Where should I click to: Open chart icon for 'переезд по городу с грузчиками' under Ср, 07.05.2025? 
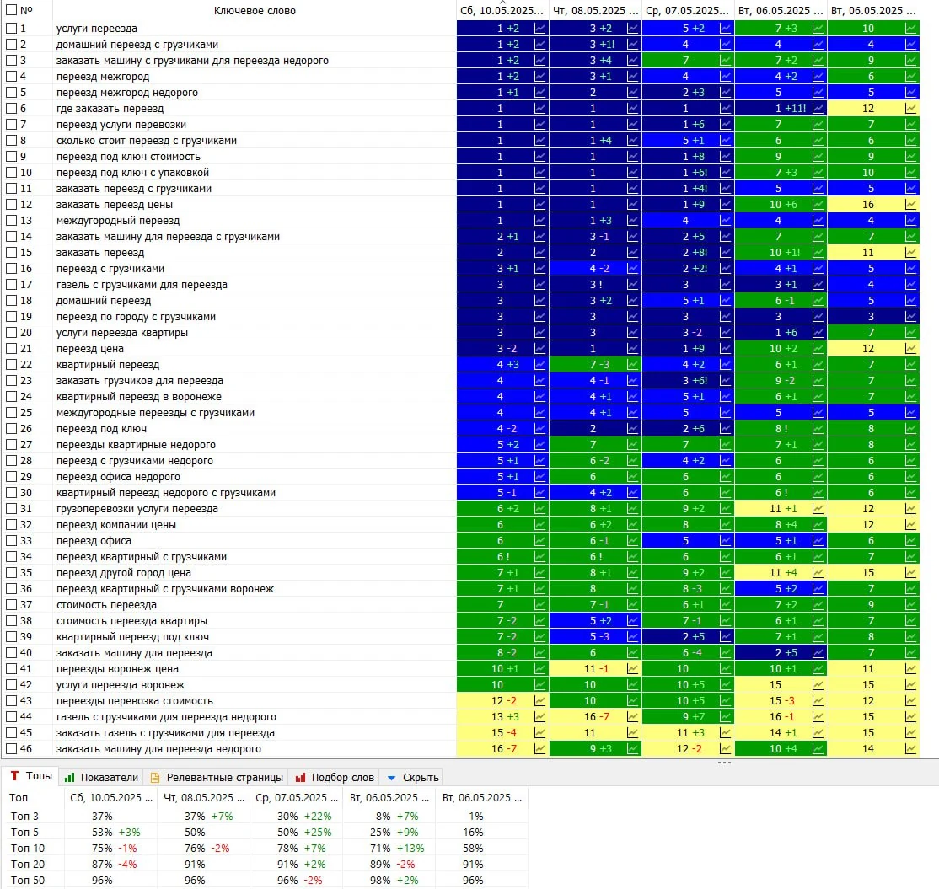coord(725,317)
